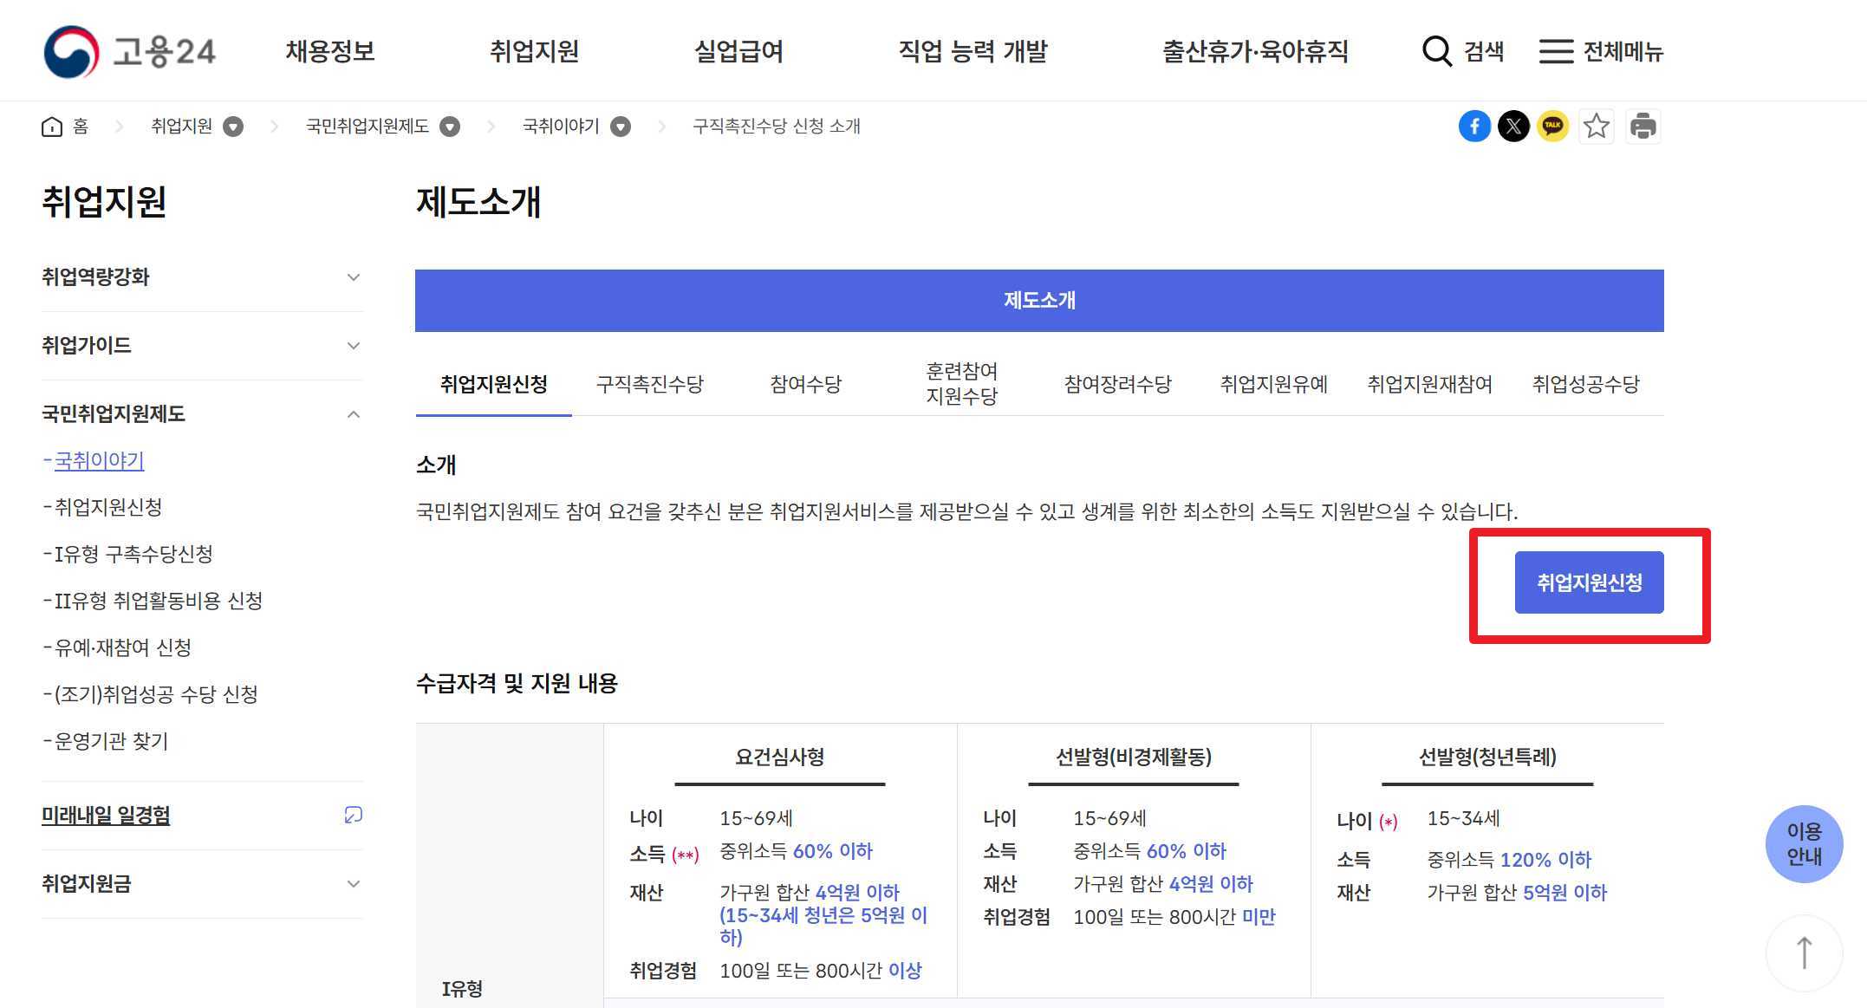1867x1008 pixels.
Task: Open 미래내일 일경험 external link icon
Action: [x=352, y=815]
